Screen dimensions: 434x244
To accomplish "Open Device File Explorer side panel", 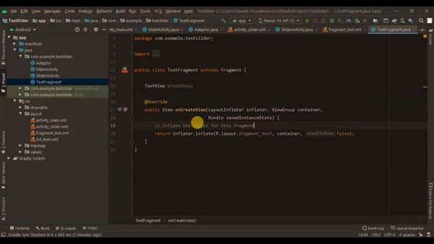I will pyautogui.click(x=431, y=201).
